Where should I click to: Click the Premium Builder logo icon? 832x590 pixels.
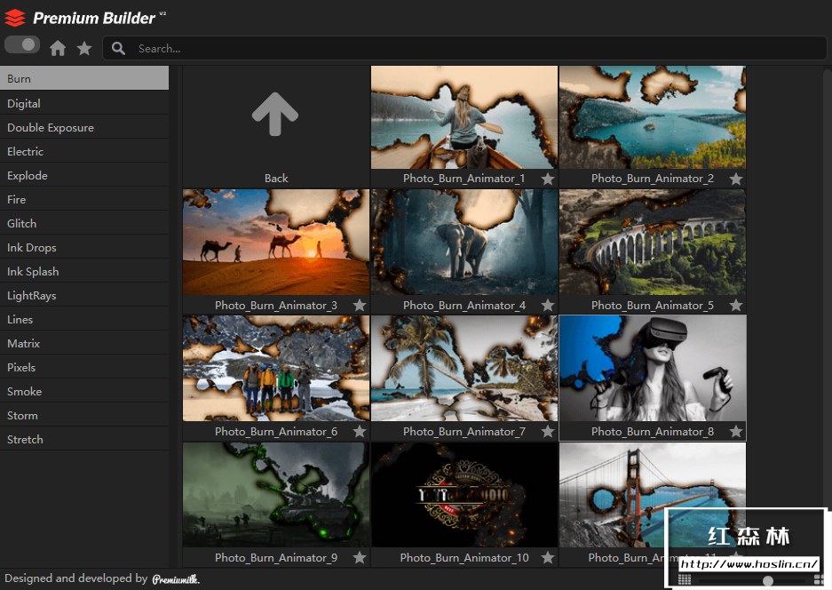[x=14, y=18]
